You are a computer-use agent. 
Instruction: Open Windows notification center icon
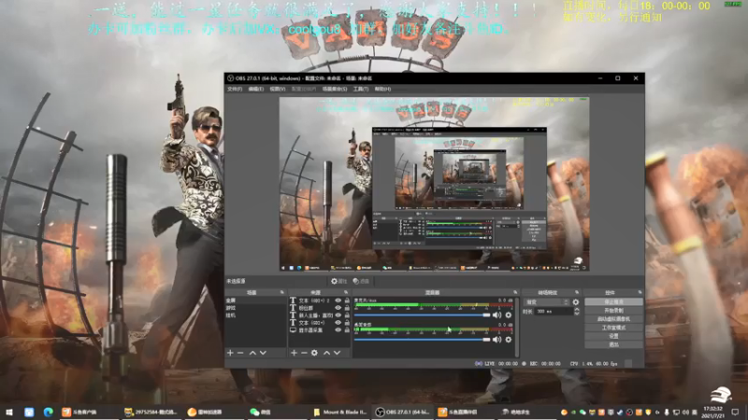tap(735, 412)
